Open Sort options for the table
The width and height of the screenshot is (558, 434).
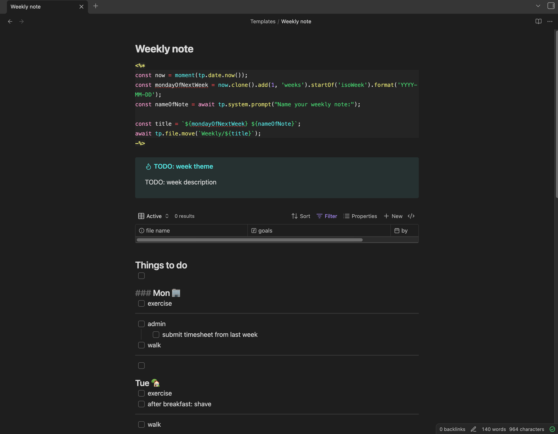(x=301, y=216)
